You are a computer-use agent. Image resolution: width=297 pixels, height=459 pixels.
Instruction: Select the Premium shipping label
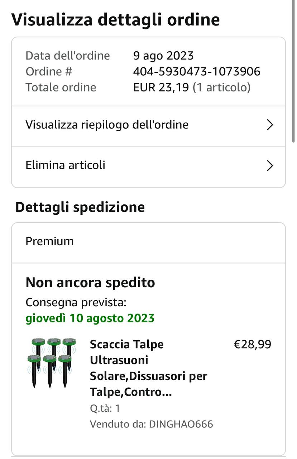pos(49,241)
